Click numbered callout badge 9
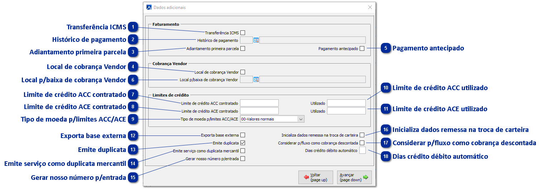 (133, 119)
